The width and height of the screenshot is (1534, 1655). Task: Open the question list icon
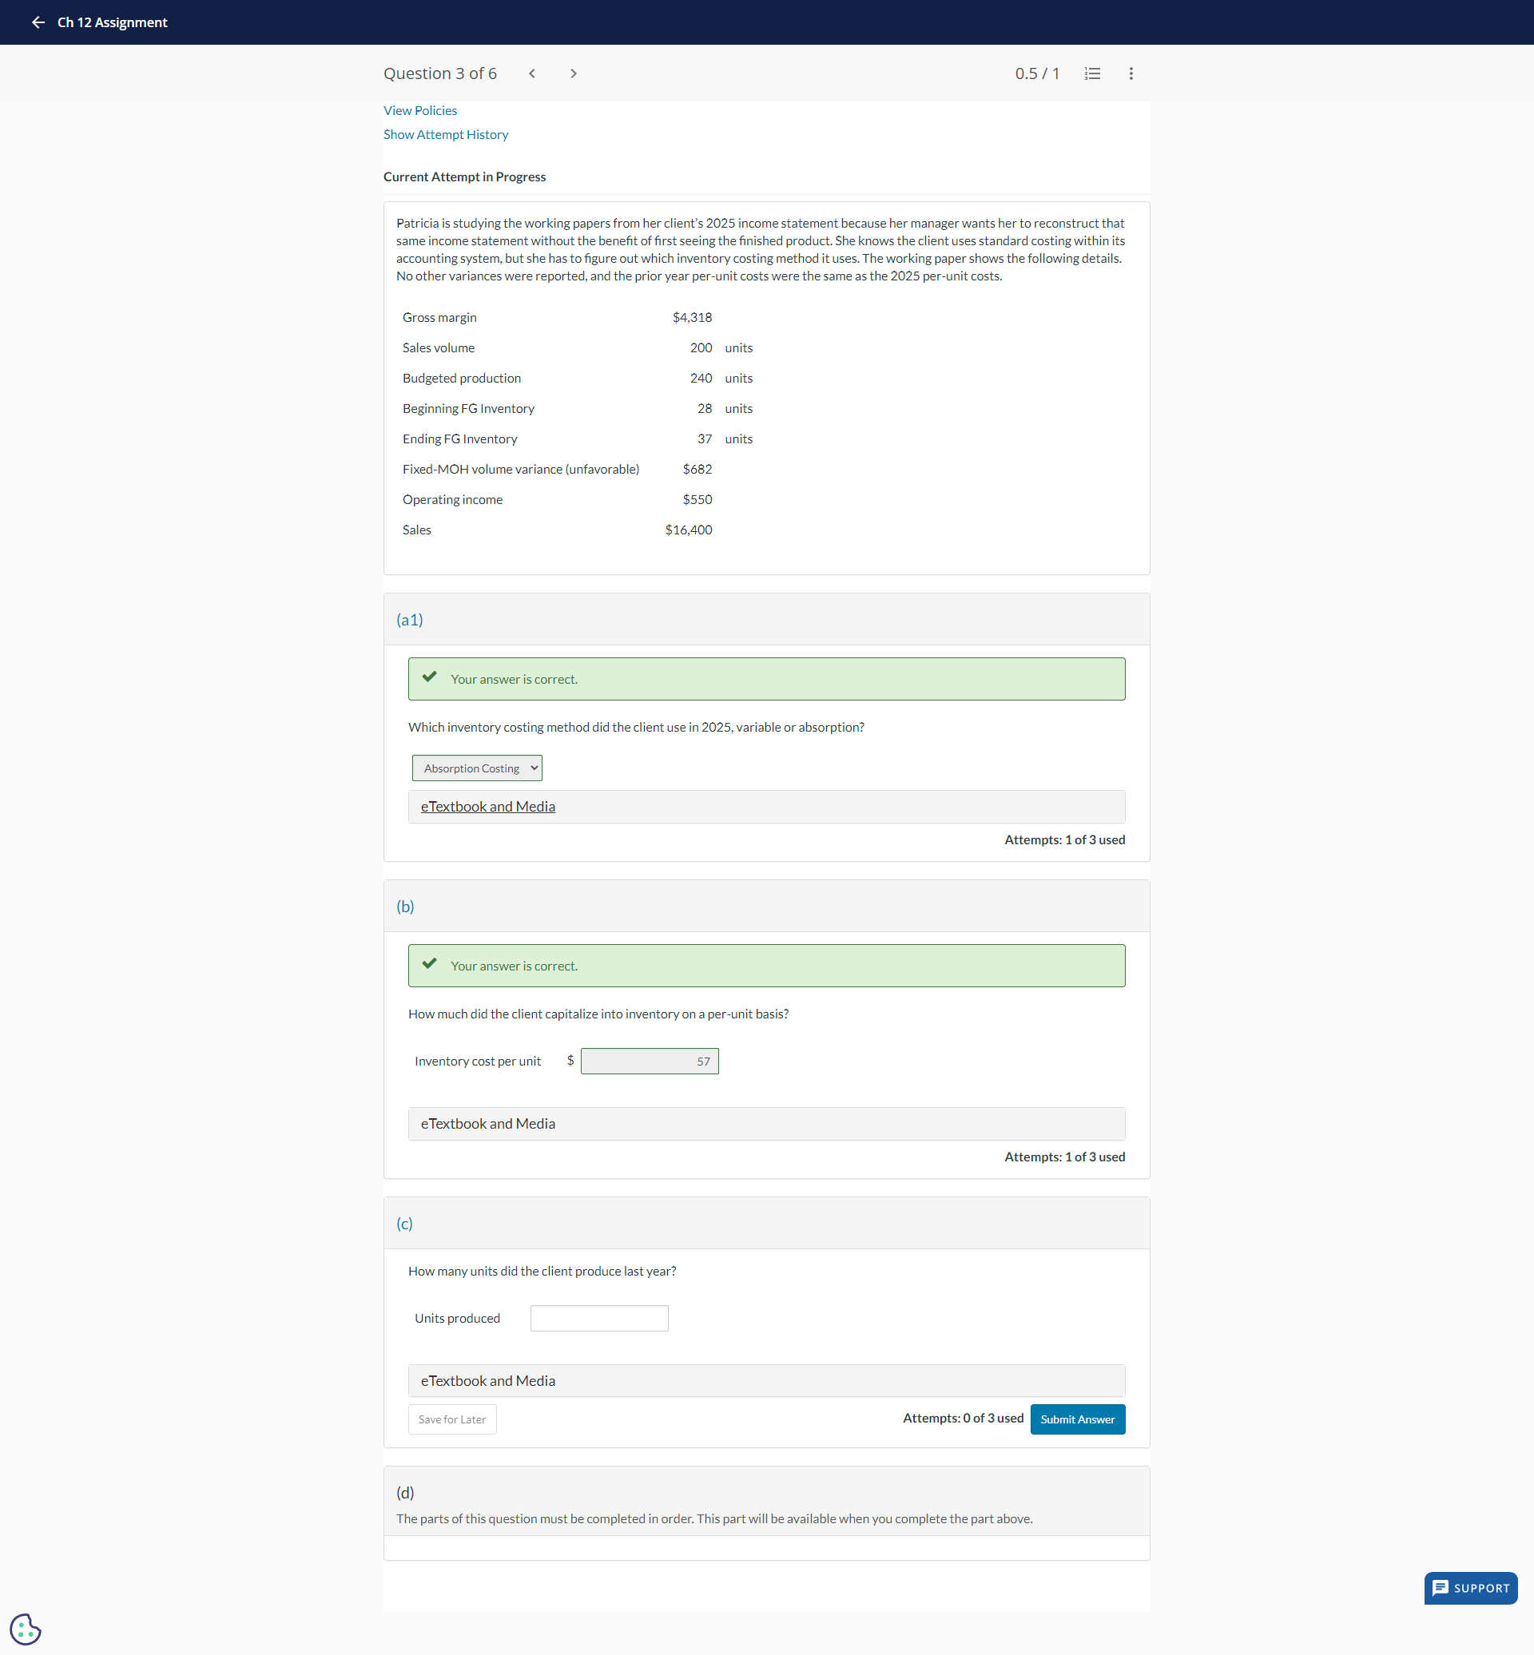pyautogui.click(x=1092, y=73)
